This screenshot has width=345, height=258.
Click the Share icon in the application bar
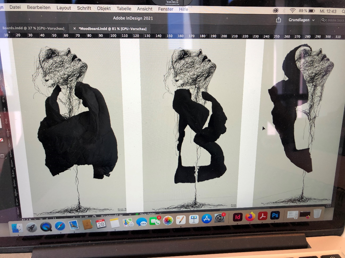pos(279,20)
